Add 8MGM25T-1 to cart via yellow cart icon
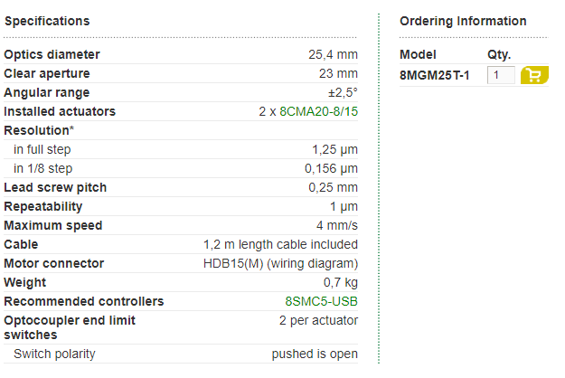 coord(534,75)
